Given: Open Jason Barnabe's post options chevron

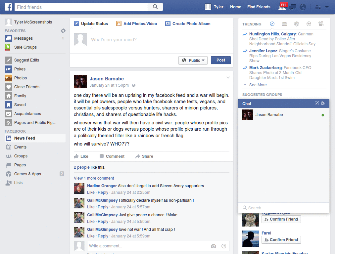Looking at the screenshot, I should coord(228,77).
